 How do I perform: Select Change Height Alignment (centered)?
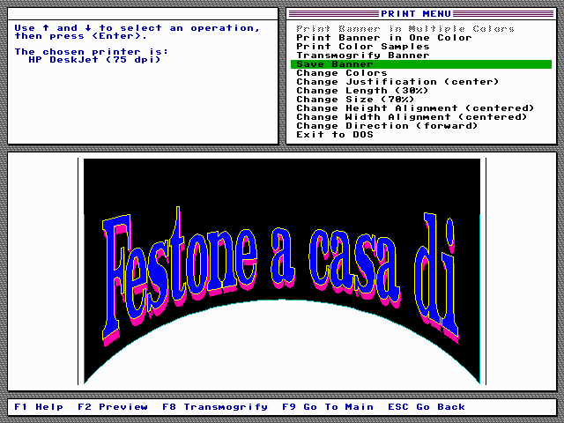click(415, 108)
